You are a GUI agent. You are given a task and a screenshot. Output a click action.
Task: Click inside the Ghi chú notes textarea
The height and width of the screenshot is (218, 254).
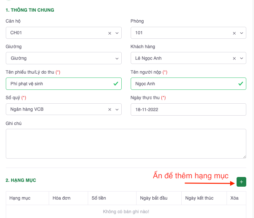coord(126,144)
